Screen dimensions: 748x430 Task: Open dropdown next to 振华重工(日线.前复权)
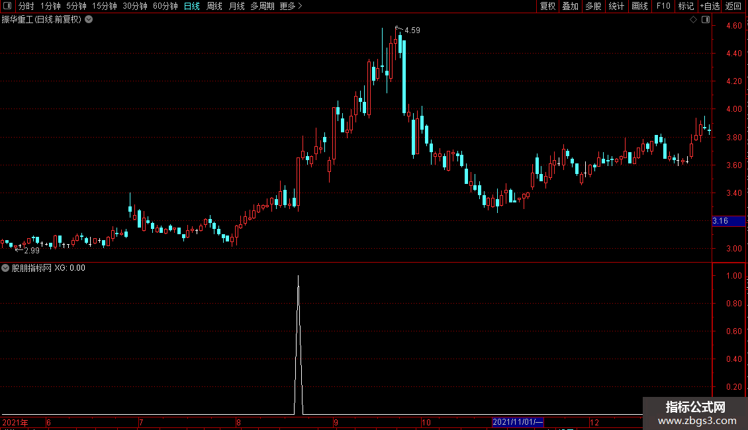[x=89, y=20]
